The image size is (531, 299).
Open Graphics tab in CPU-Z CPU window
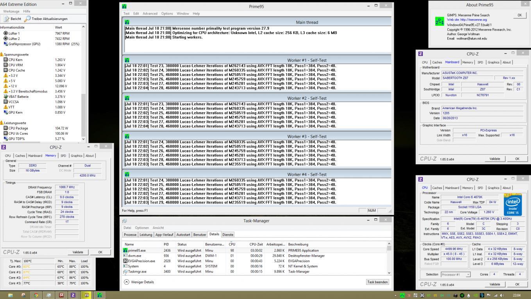coord(493,188)
